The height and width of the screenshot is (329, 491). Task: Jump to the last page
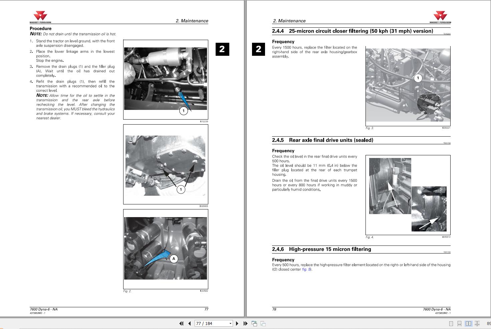pos(245,323)
